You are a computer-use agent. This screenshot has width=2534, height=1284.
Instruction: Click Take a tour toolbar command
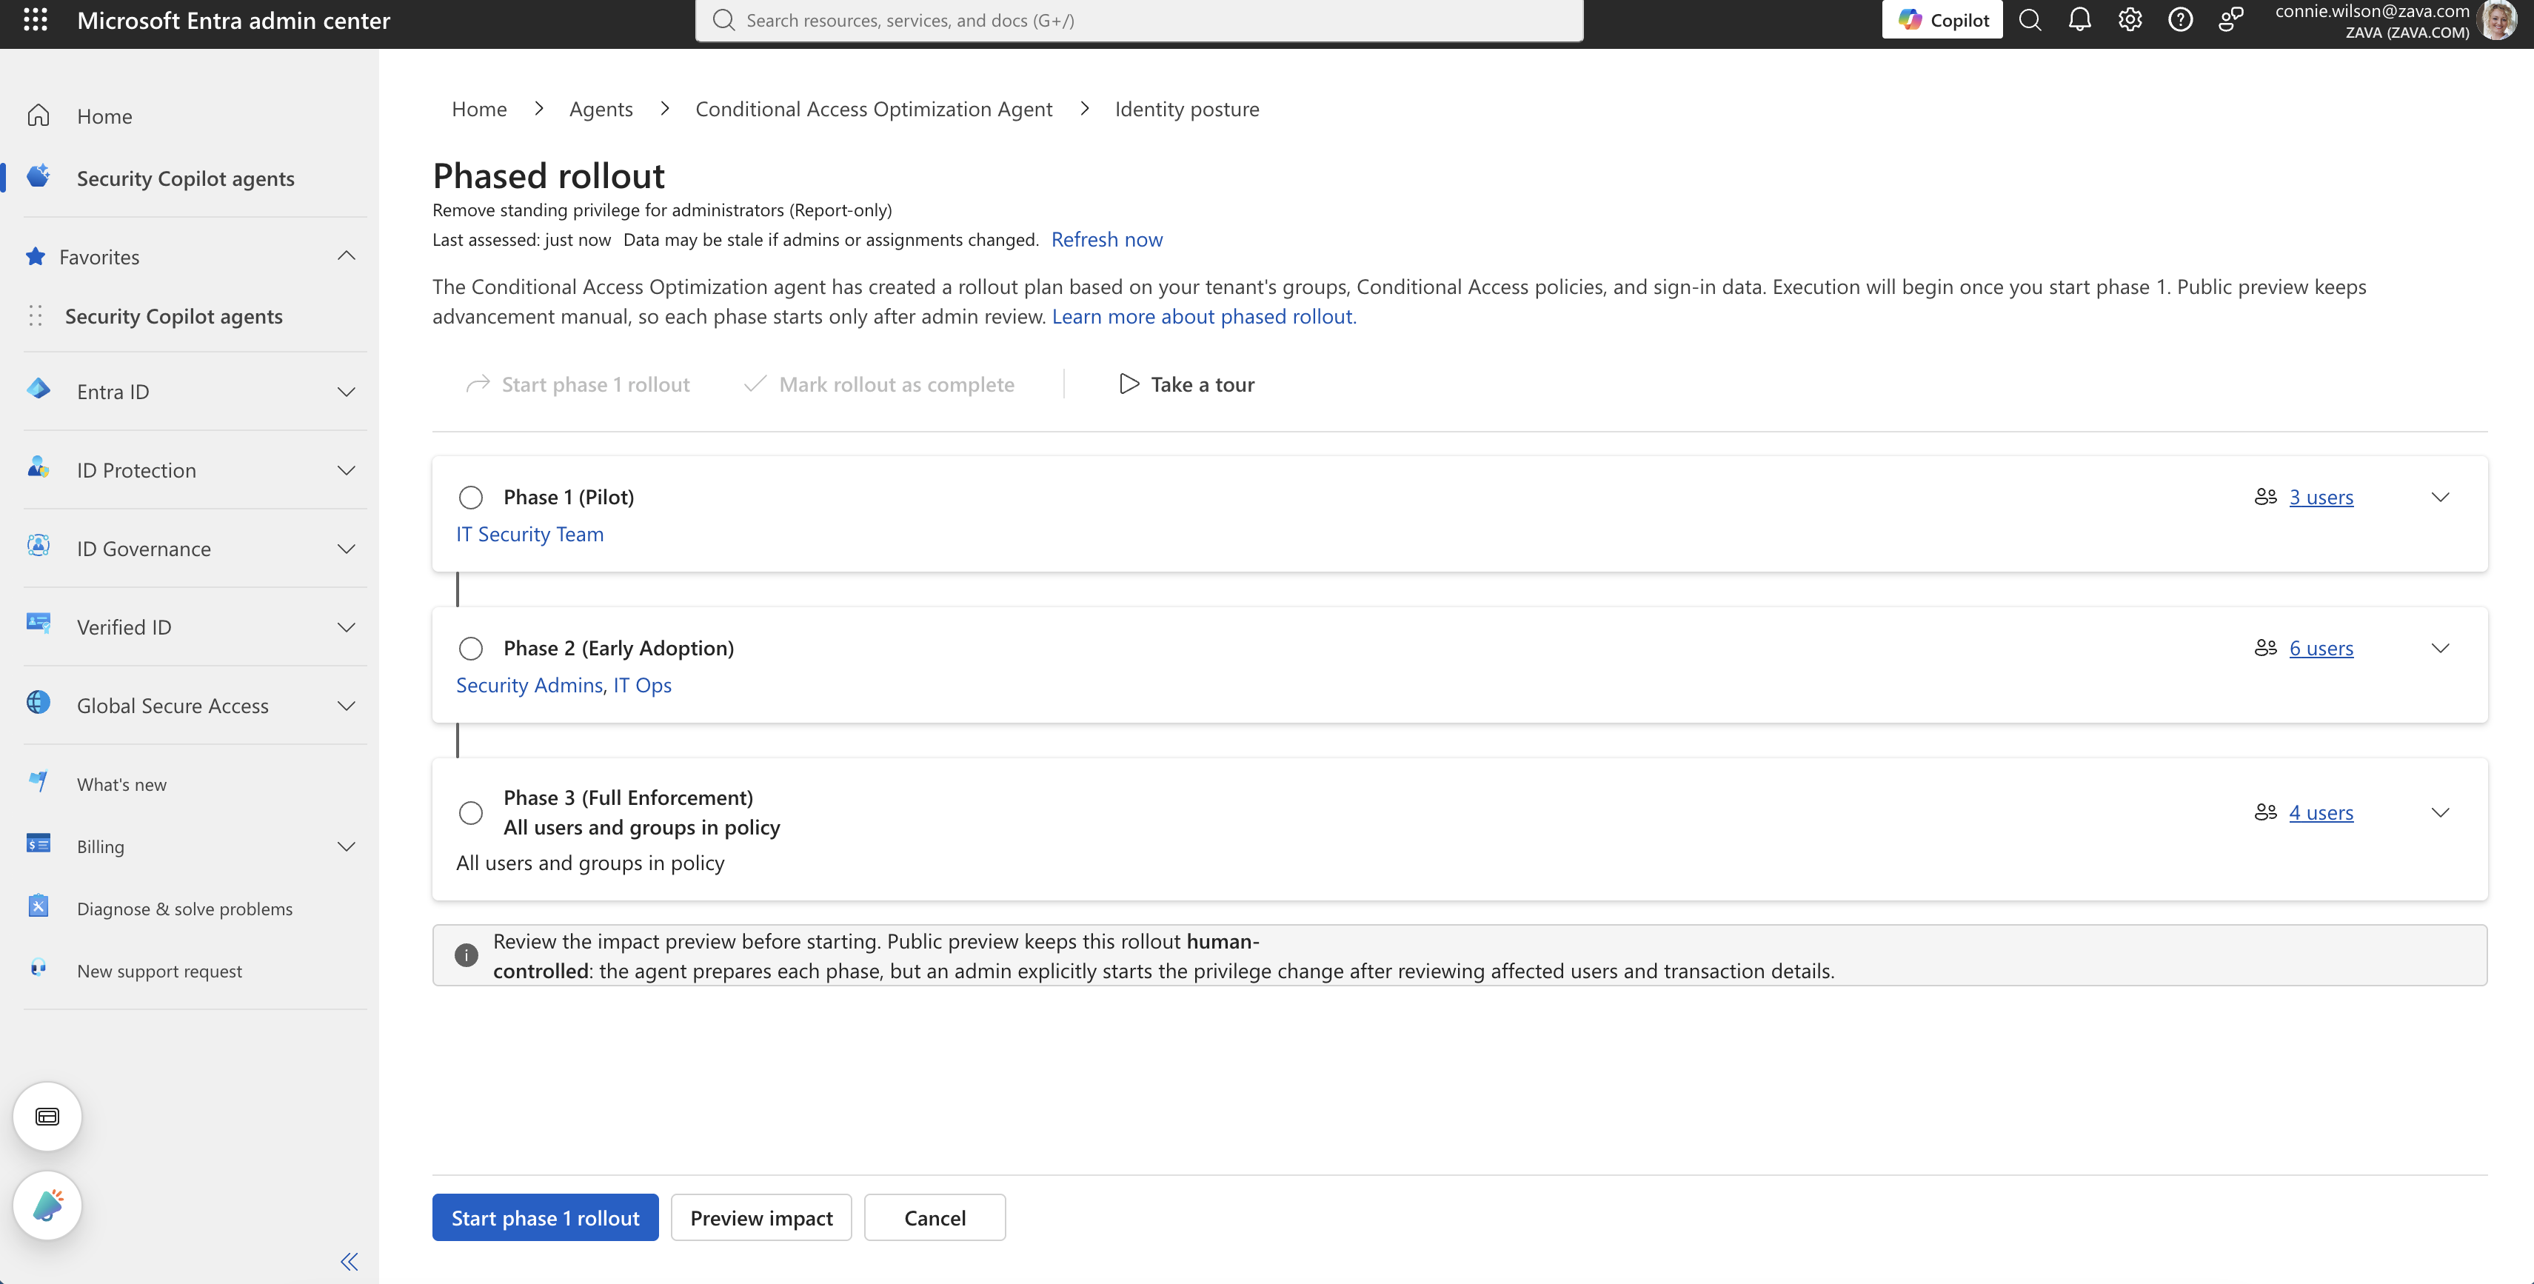coord(1186,385)
